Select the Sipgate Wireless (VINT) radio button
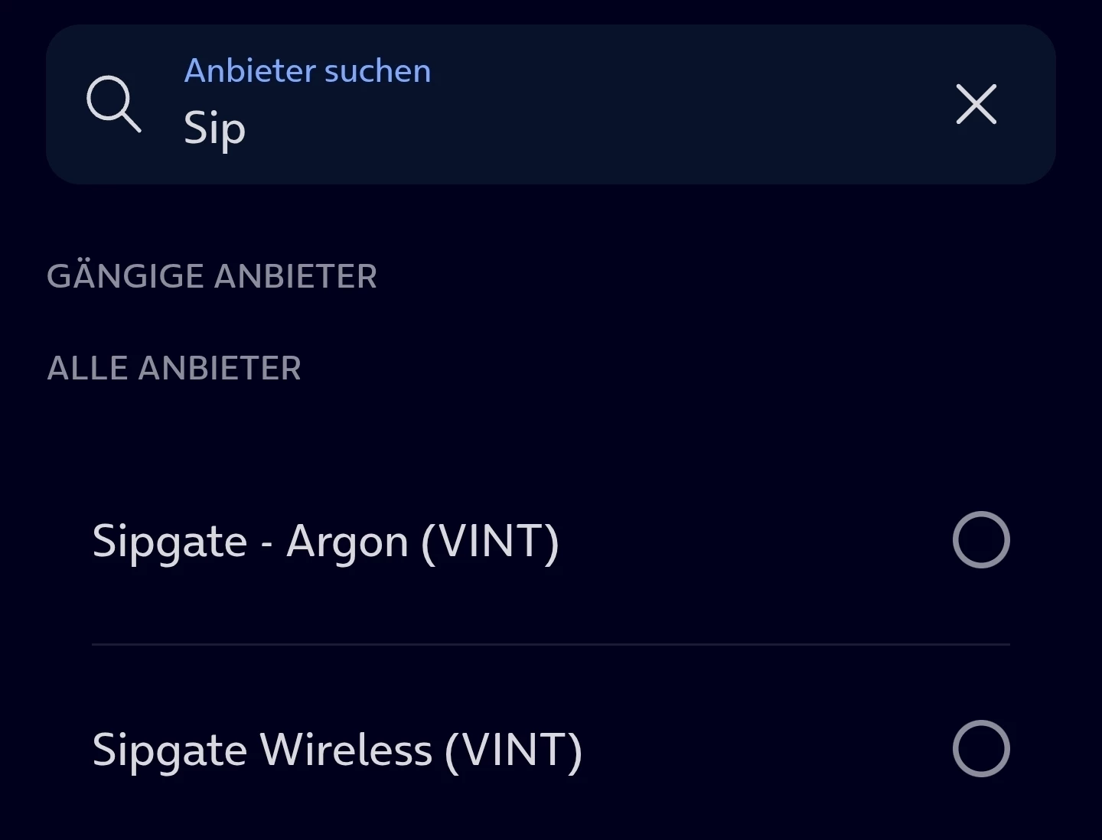This screenshot has width=1102, height=840. click(980, 749)
